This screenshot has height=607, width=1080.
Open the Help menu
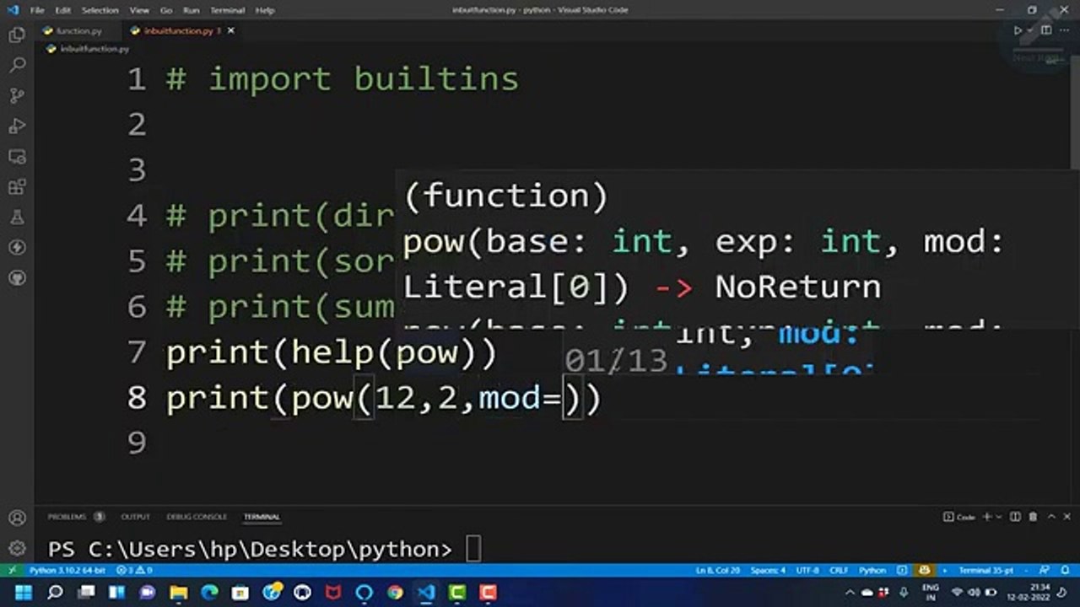(x=265, y=10)
